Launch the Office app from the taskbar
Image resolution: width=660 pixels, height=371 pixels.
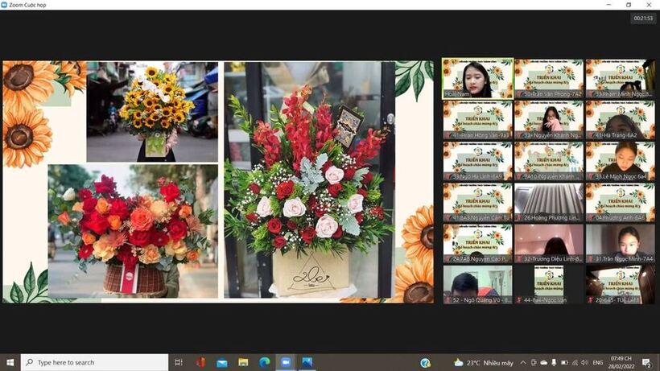tap(200, 362)
